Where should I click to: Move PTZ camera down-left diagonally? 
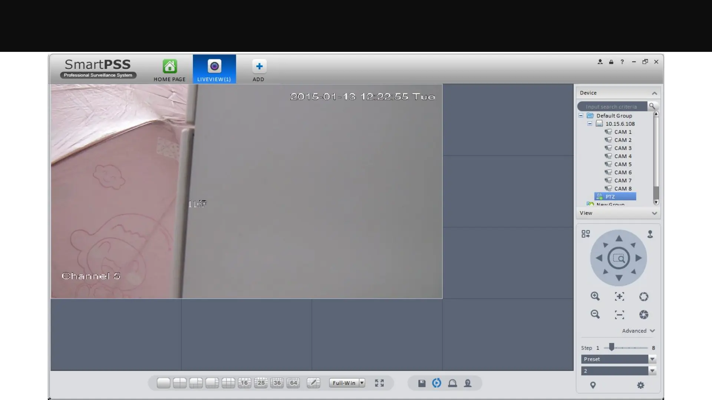(x=605, y=272)
